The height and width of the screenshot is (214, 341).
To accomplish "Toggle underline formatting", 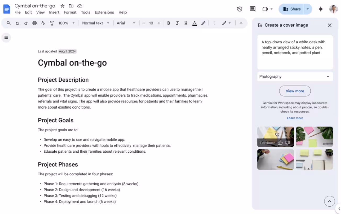I will 186,23.
